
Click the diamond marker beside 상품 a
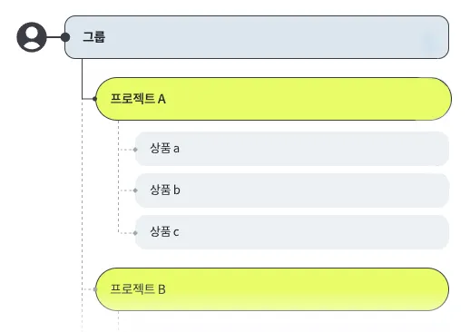tap(135, 150)
